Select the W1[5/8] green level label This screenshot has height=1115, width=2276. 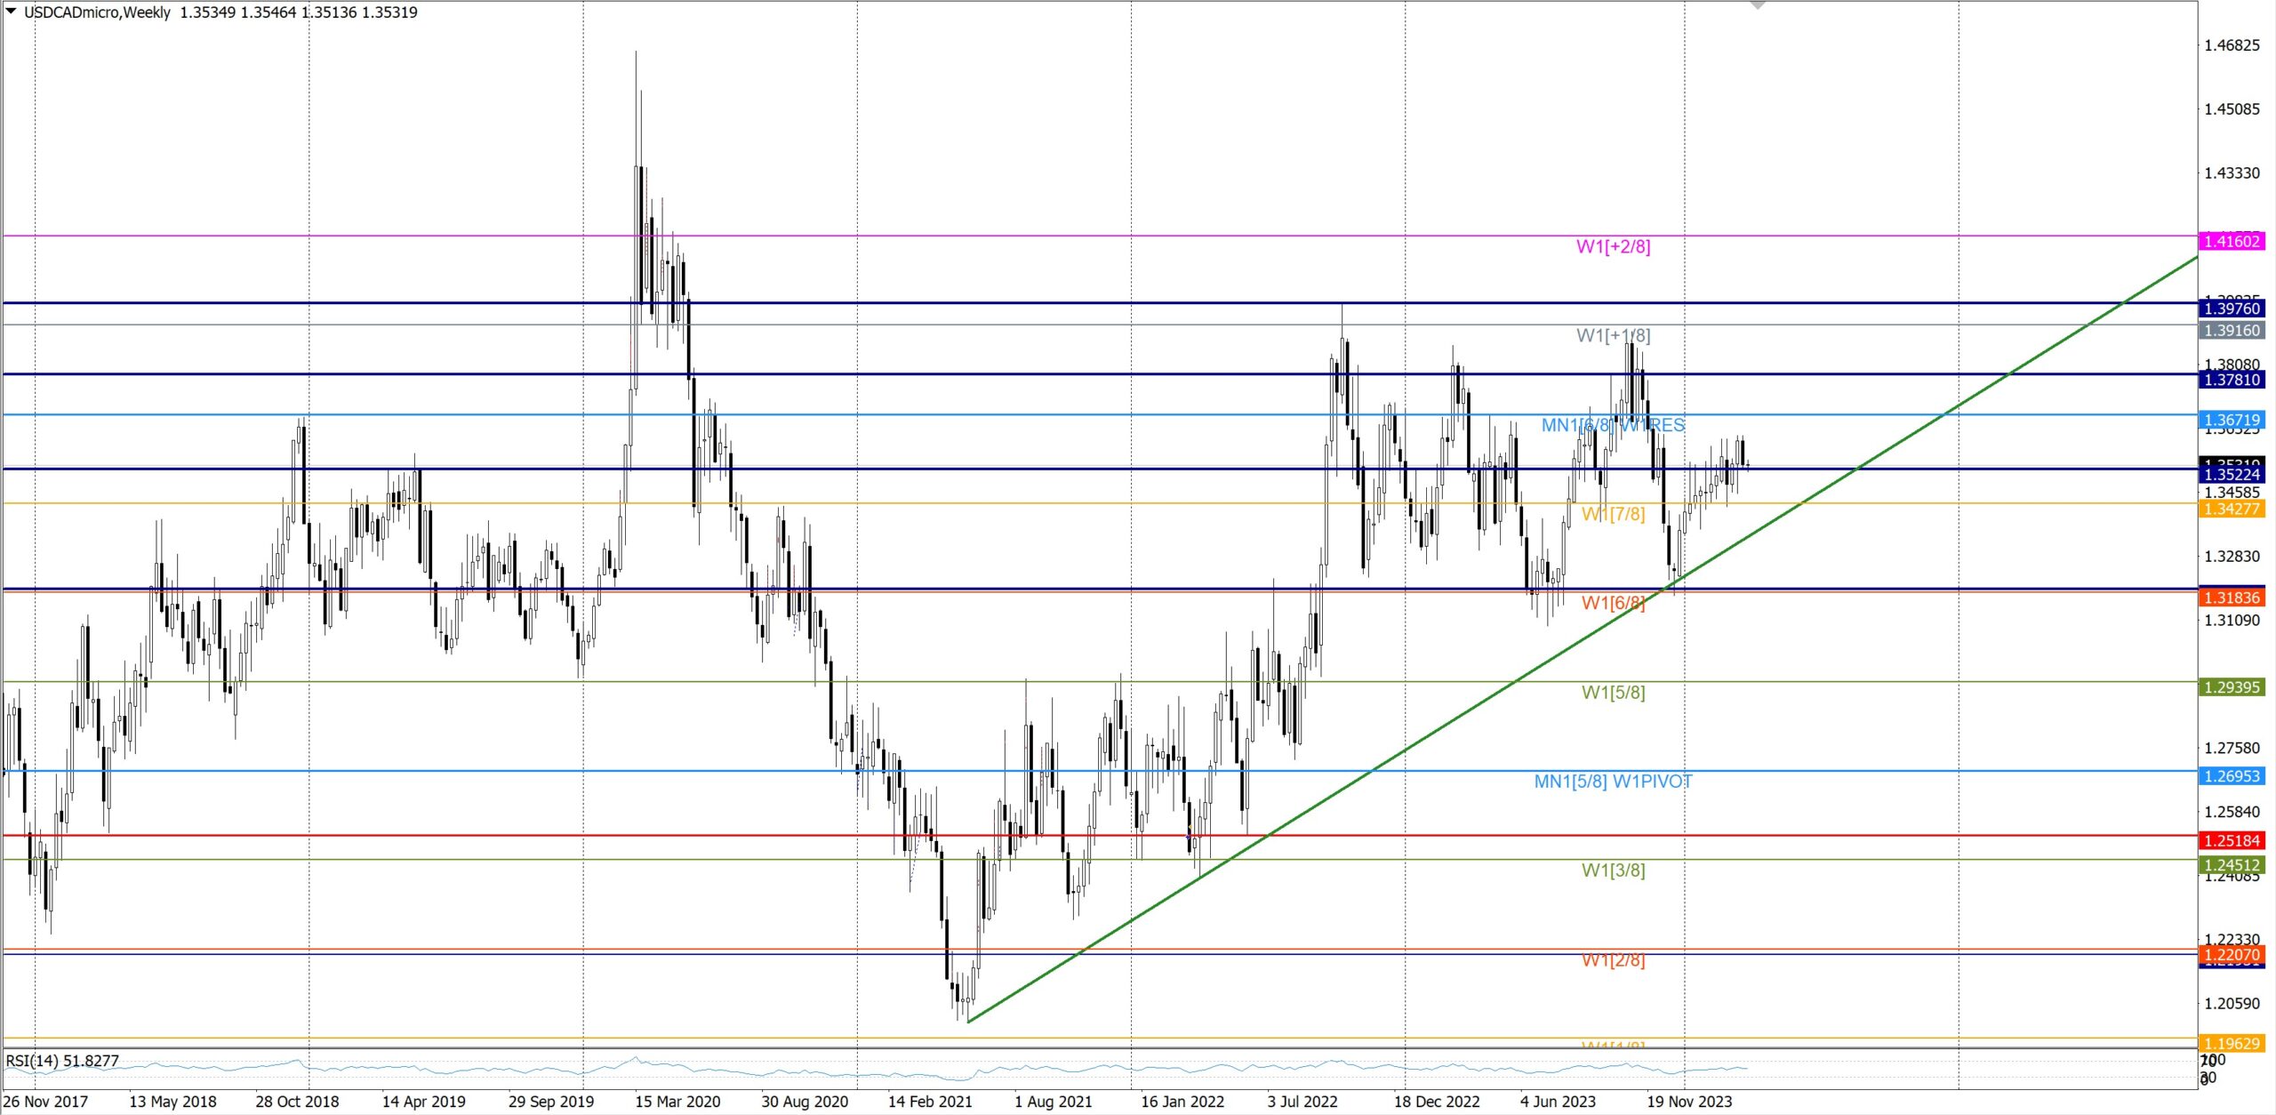[1613, 693]
